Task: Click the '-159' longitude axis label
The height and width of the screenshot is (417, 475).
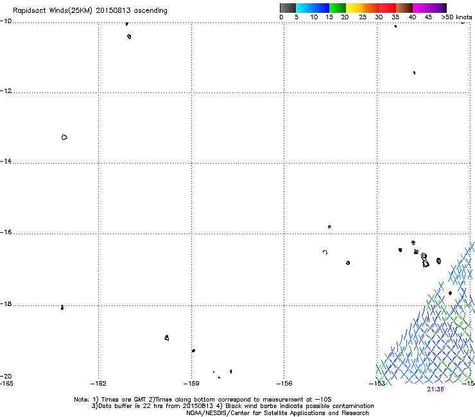Action: [191, 384]
